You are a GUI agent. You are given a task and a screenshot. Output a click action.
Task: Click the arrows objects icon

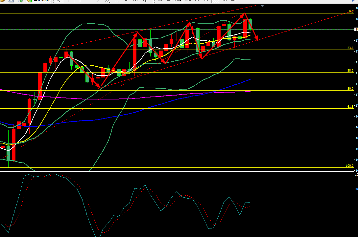(x=145, y=1)
